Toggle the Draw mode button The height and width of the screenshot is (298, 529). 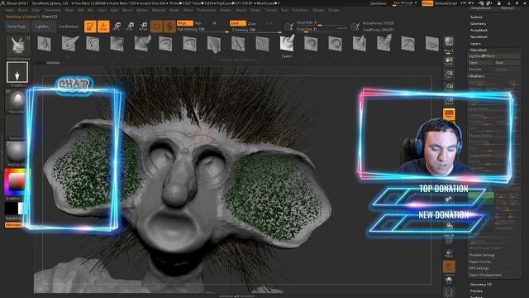click(103, 26)
